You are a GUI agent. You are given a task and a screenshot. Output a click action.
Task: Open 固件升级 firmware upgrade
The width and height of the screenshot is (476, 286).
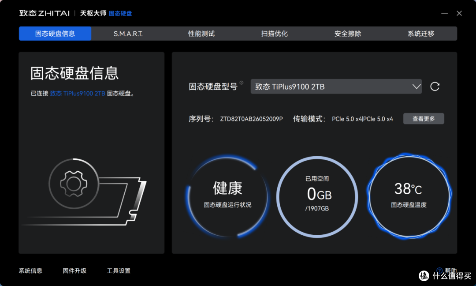[x=74, y=271]
